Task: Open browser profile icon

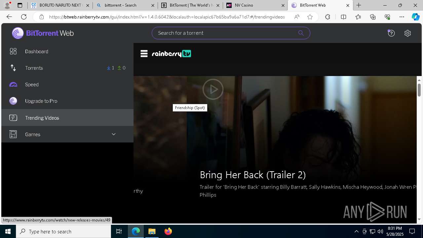Action: (7, 5)
